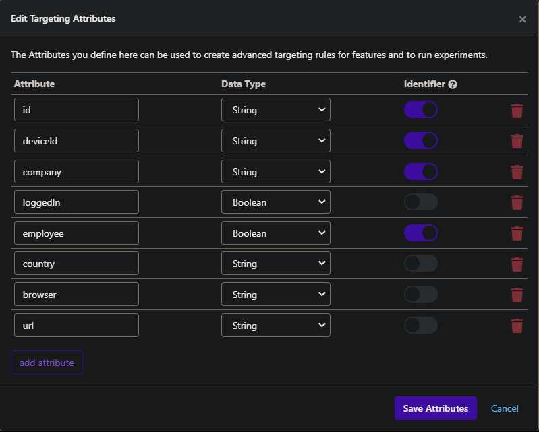The width and height of the screenshot is (539, 432).
Task: Open Data Type dropdown for deviceId
Action: point(275,141)
